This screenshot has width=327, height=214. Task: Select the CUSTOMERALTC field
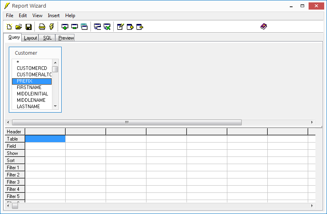(32, 74)
